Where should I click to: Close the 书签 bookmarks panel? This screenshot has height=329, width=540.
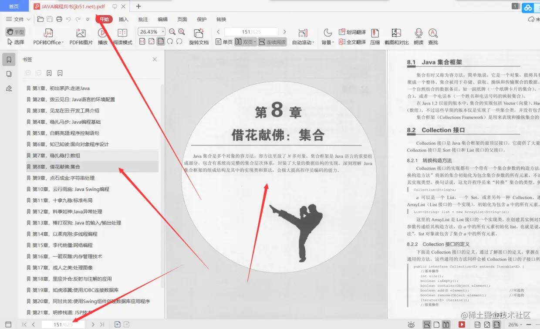(x=155, y=59)
